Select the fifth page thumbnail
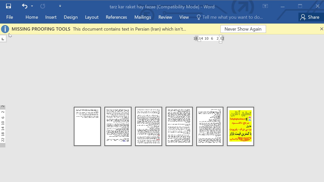324x182 pixels. coord(210,126)
